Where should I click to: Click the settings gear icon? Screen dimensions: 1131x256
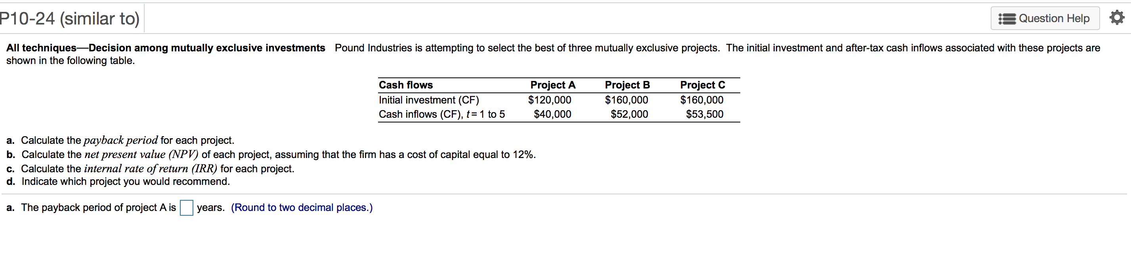click(1118, 17)
